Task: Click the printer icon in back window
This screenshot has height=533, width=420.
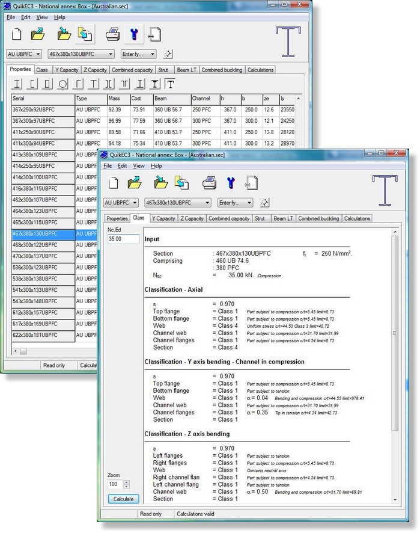Action: click(x=112, y=34)
